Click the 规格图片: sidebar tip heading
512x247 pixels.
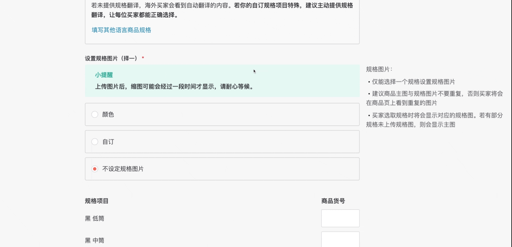tap(379, 69)
